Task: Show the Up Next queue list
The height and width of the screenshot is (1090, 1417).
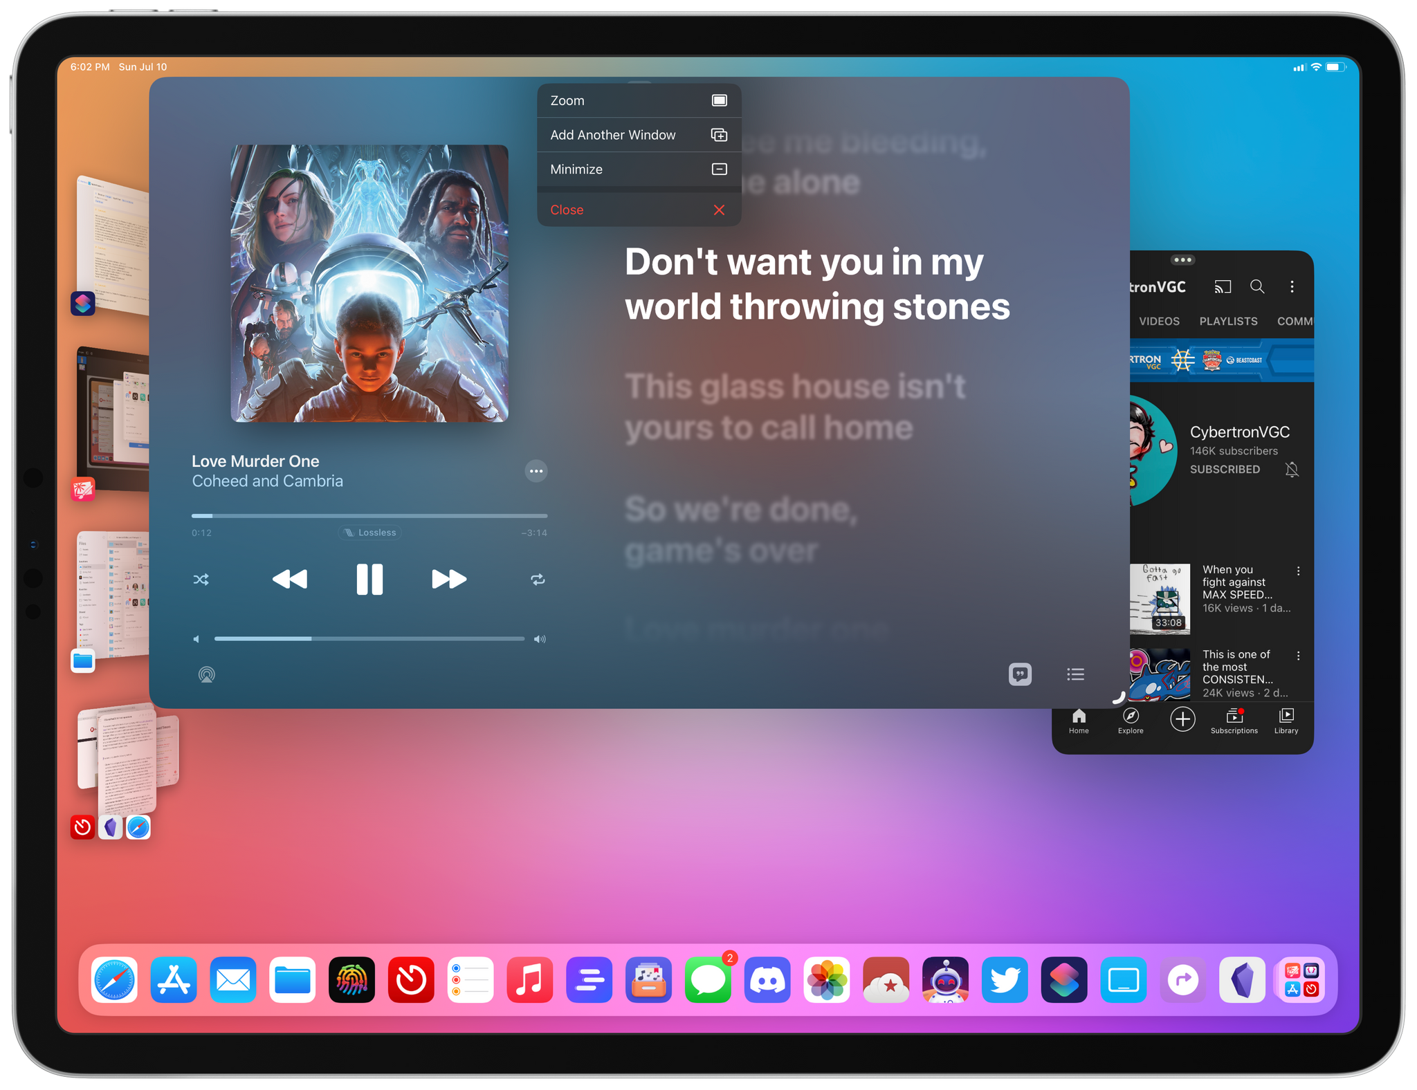Action: [1075, 674]
